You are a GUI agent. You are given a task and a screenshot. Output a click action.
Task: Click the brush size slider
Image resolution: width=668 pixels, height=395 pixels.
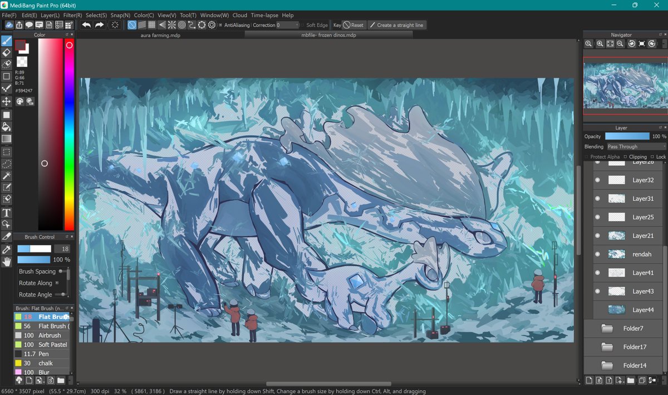point(35,249)
